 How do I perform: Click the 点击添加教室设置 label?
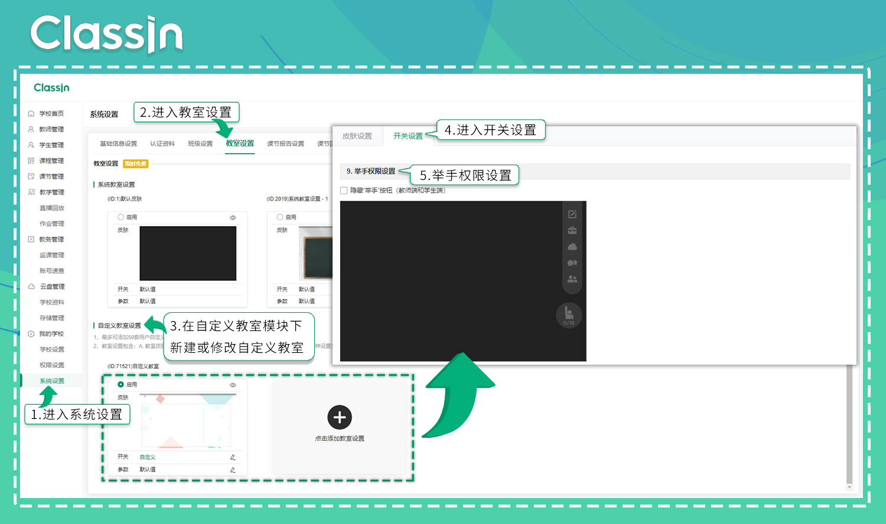pos(340,438)
